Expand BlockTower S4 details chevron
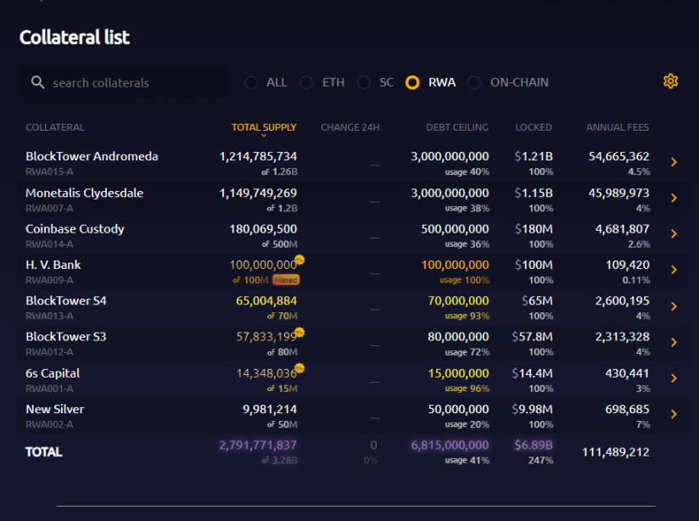Image resolution: width=699 pixels, height=521 pixels. tap(674, 306)
